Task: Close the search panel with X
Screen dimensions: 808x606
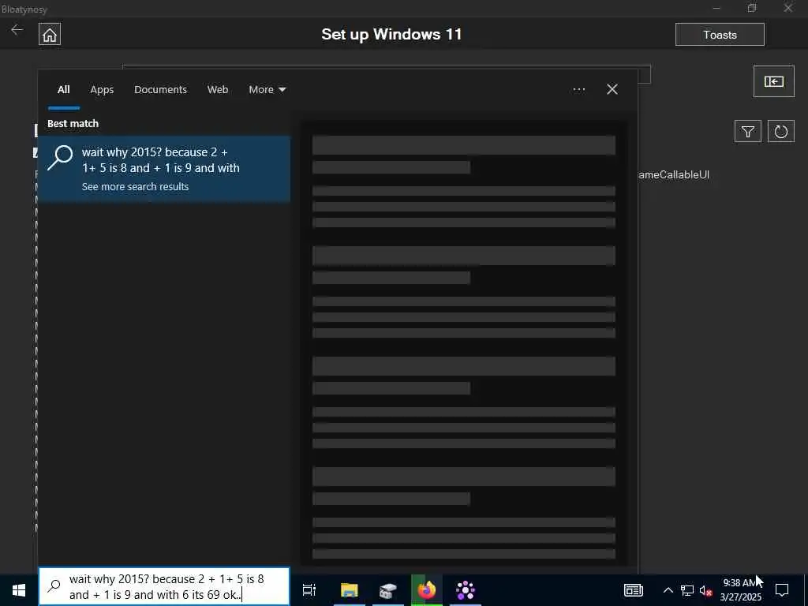Action: pos(612,90)
